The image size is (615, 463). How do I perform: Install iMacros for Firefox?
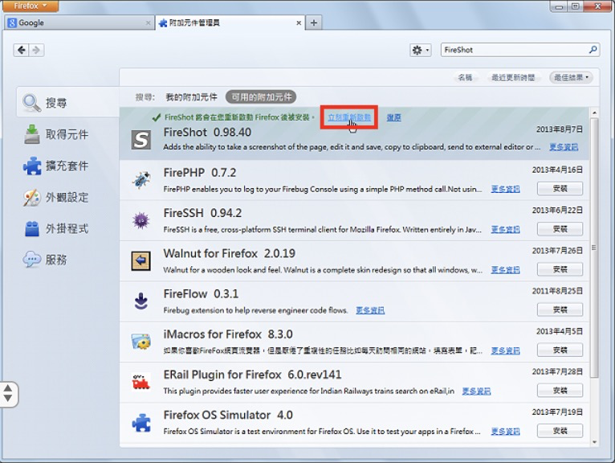tap(560, 350)
